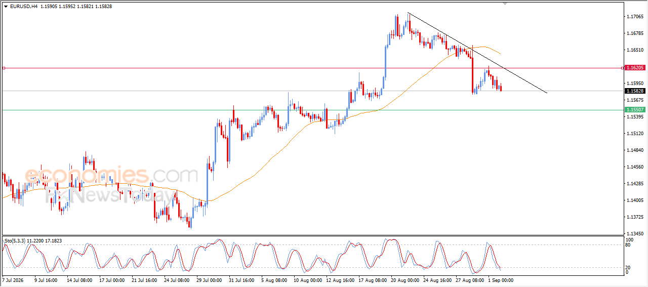
Task: Click the 12 Aug 16:00 time label
Action: click(x=339, y=280)
